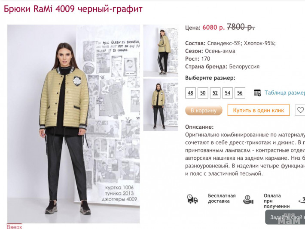Click the Брюки RaMi 4009 product title
The image size is (305, 229).
73,9
